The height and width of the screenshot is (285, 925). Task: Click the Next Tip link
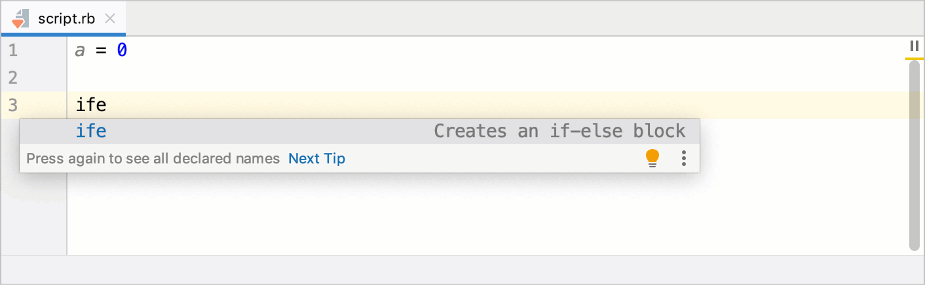pos(316,158)
